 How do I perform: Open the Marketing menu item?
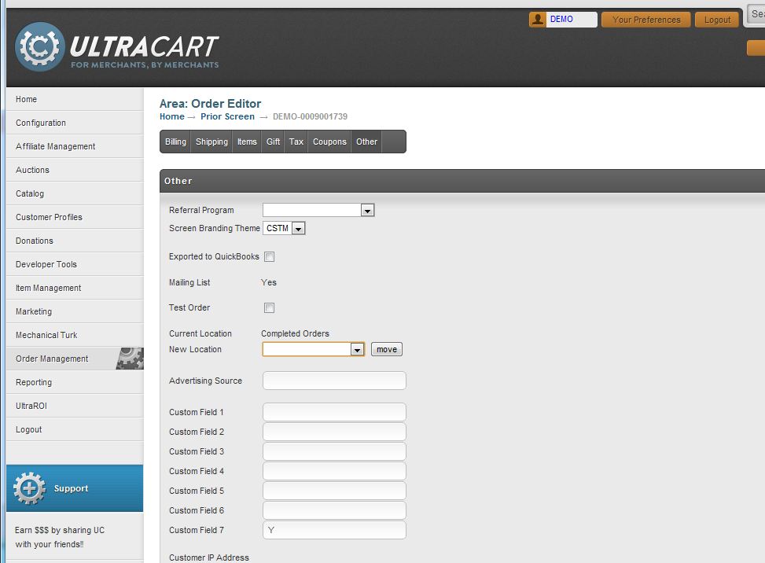75,311
